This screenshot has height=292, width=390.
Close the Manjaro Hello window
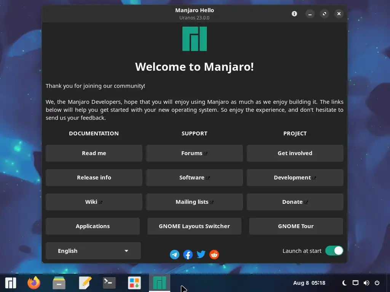(339, 14)
